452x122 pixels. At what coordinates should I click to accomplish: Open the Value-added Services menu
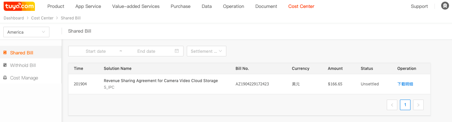tap(136, 6)
